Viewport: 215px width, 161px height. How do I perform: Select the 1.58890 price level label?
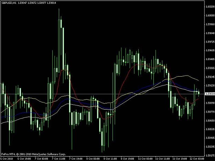tap(210, 103)
